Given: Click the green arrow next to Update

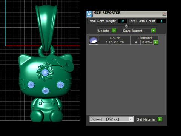Looking at the screenshot, I should (114, 31).
